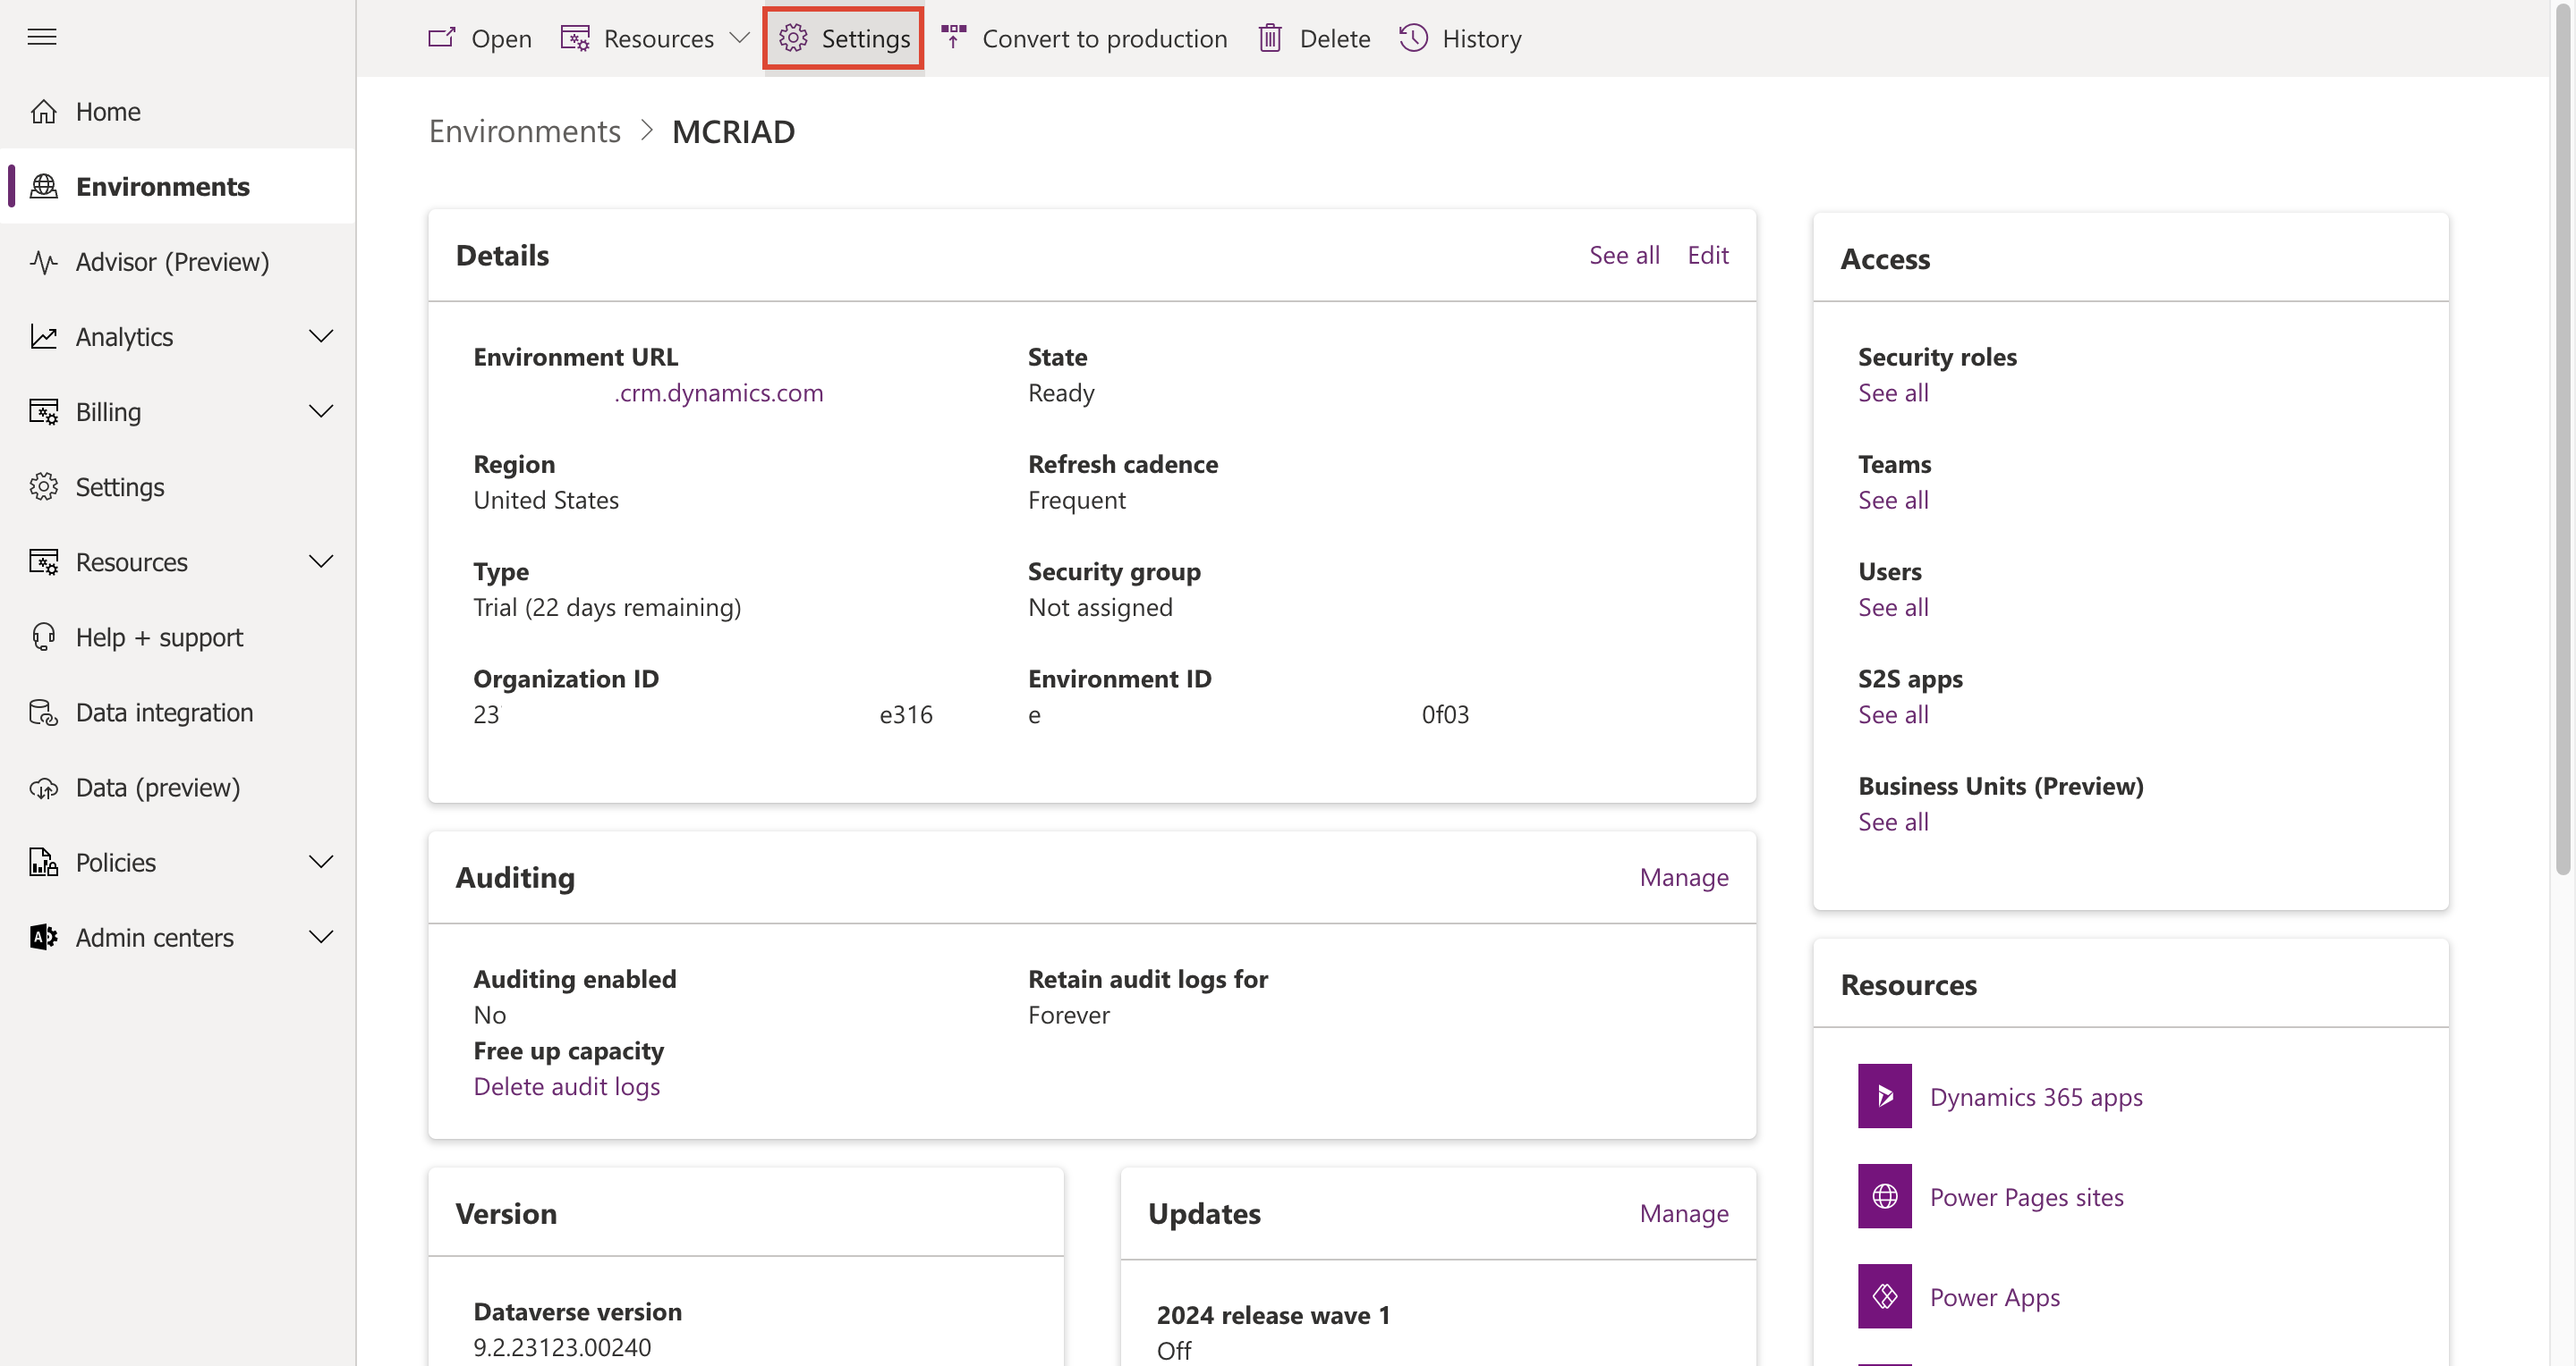Click the toolbar Settings gear icon
Viewport: 2576px width, 1366px height.
coord(793,38)
